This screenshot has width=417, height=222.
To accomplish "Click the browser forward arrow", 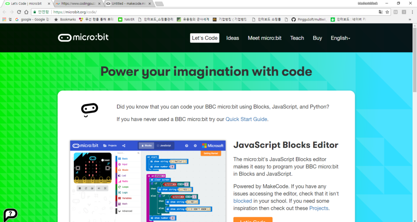I will coord(11,12).
